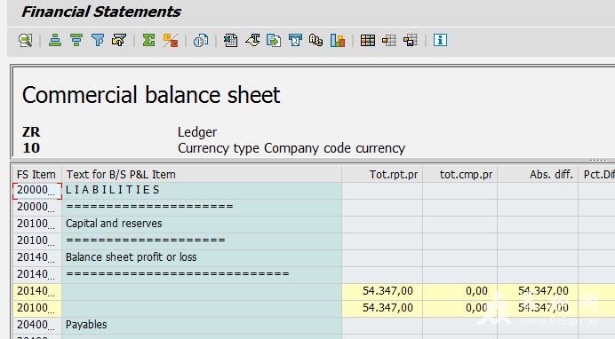
Task: Click FS Item cell in Capital and reserves row
Action: pos(36,224)
